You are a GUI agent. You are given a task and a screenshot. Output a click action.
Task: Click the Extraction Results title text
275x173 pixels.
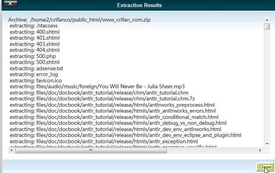tap(139, 5)
